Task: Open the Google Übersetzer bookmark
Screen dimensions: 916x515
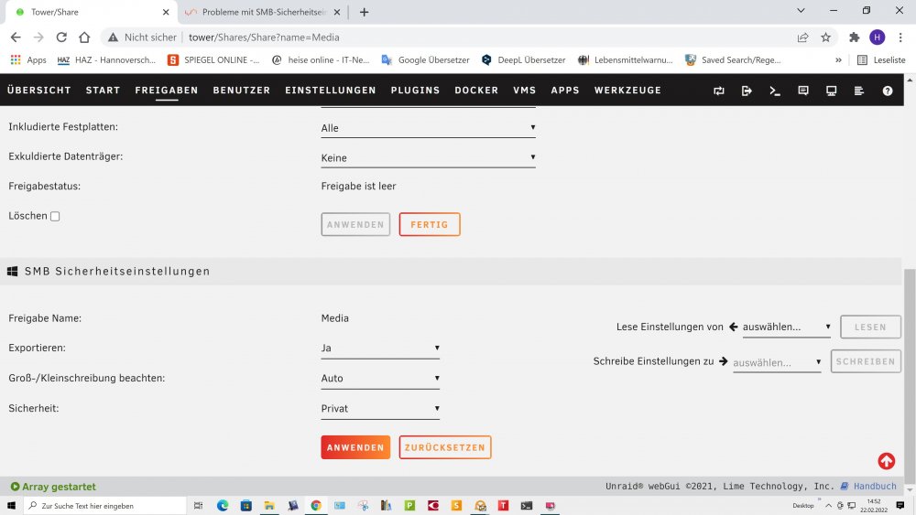Action: pos(425,60)
